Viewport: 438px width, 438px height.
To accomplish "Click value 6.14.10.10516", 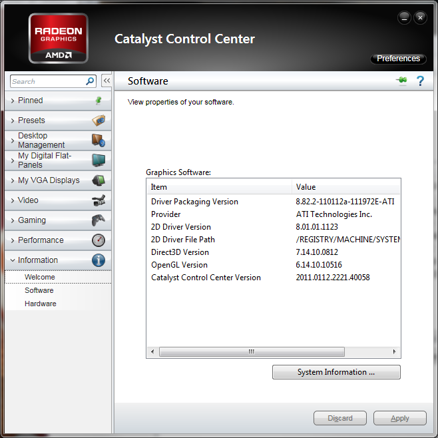I will 319,265.
